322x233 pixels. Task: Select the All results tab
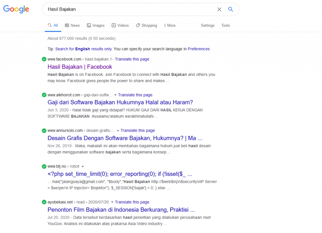53,25
